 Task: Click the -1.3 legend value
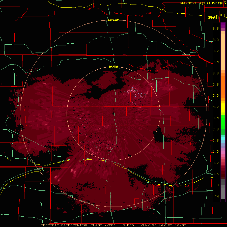click(215, 185)
